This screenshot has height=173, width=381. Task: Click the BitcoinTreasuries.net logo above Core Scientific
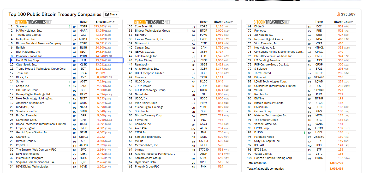click(x=152, y=22)
